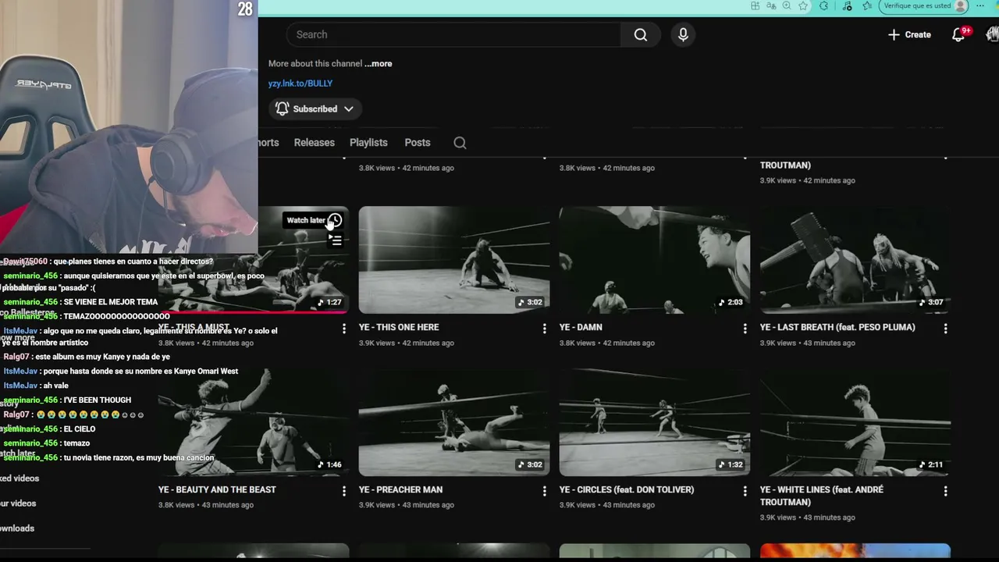The height and width of the screenshot is (562, 999).
Task: Switch to the Releases tab
Action: (314, 143)
